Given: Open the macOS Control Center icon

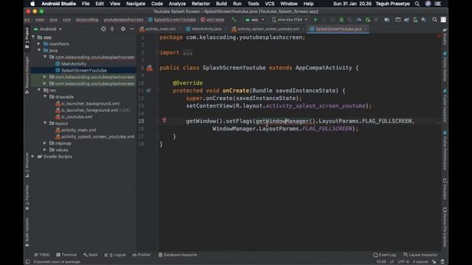Looking at the screenshot, I should [438, 4].
